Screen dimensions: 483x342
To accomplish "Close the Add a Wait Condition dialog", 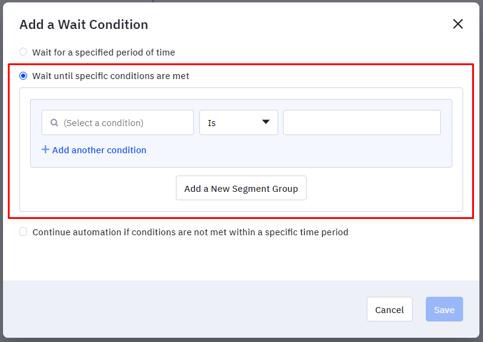I will (x=458, y=24).
